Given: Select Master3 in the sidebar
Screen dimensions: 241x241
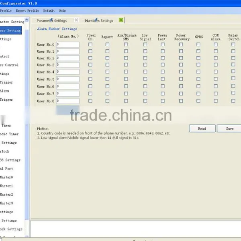Looking at the screenshot, I should pyautogui.click(x=6, y=203).
